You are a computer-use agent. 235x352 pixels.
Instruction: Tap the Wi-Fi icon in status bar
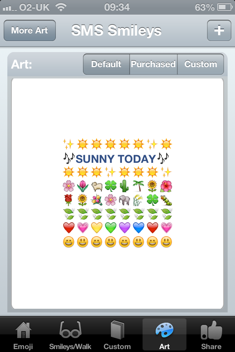[61, 7]
